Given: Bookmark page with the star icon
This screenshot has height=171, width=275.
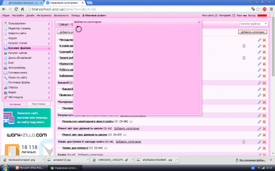Looking at the screenshot, I should [258, 9].
